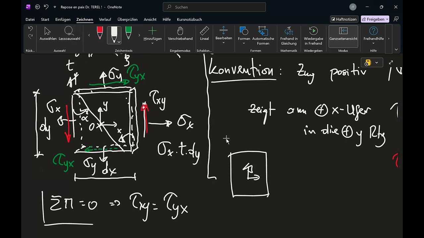Expand ribbon overflow right arrow
The image size is (424, 238).
click(x=389, y=39)
